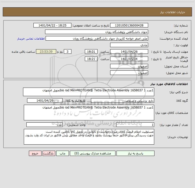Click goods group field دارو، پزشکی و سلامت
195x188 pixels.
point(123,100)
